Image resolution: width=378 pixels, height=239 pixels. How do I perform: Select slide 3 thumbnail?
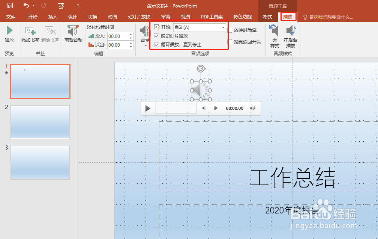(40, 163)
